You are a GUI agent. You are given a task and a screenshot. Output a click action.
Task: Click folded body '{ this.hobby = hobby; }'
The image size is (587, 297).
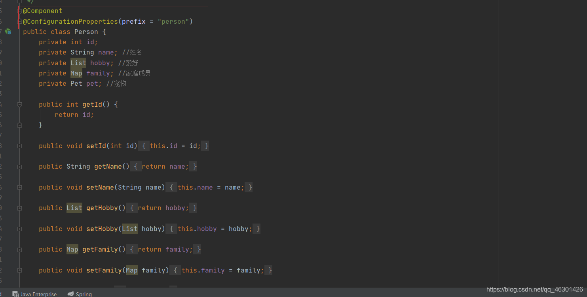(213, 229)
